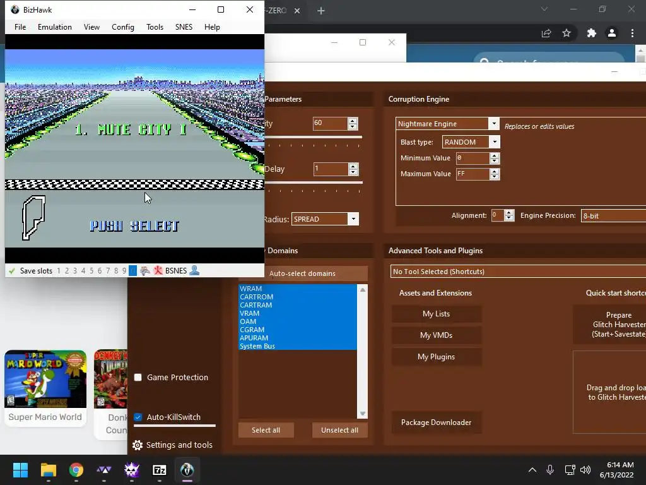
Task: Select the WRAM memory domain
Action: pyautogui.click(x=298, y=289)
